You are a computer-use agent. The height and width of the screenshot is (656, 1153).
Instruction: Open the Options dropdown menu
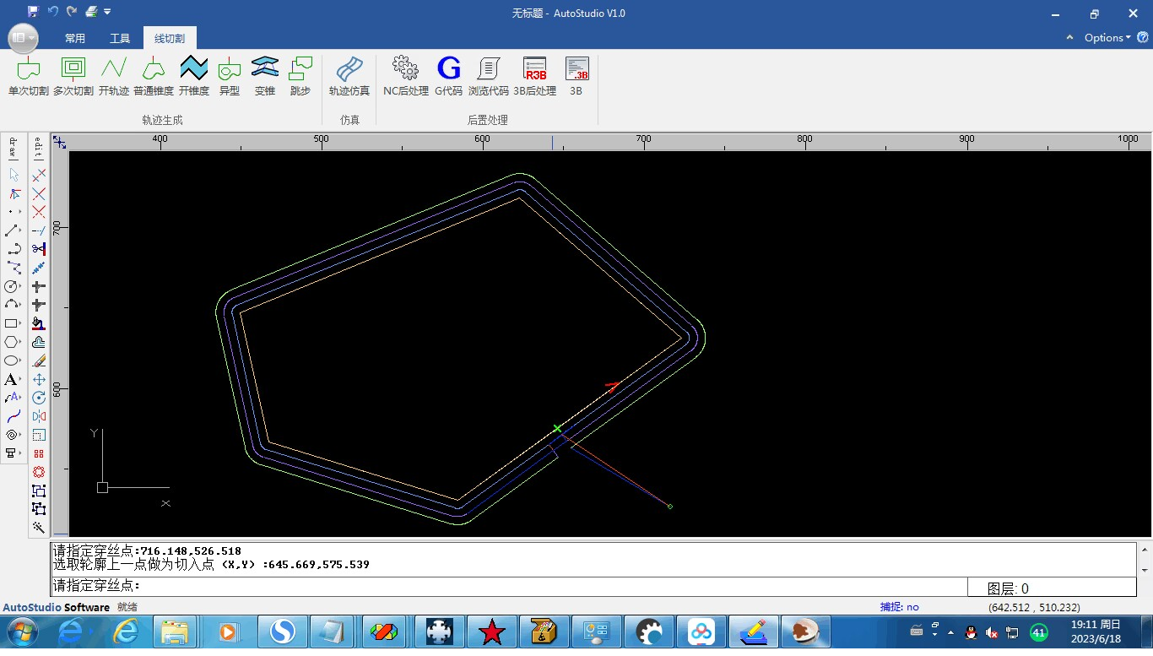pos(1107,38)
